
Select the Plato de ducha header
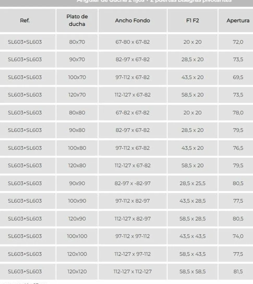(77, 20)
